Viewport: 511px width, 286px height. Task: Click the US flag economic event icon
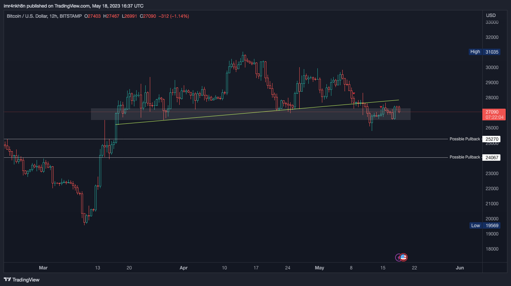pos(403,257)
